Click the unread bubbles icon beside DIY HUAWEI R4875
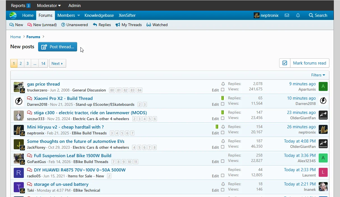This screenshot has height=197, width=340. click(29, 170)
